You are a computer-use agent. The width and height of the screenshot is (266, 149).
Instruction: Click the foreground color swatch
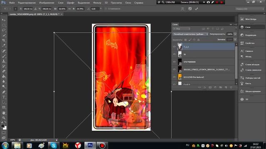click(x=2, y=126)
